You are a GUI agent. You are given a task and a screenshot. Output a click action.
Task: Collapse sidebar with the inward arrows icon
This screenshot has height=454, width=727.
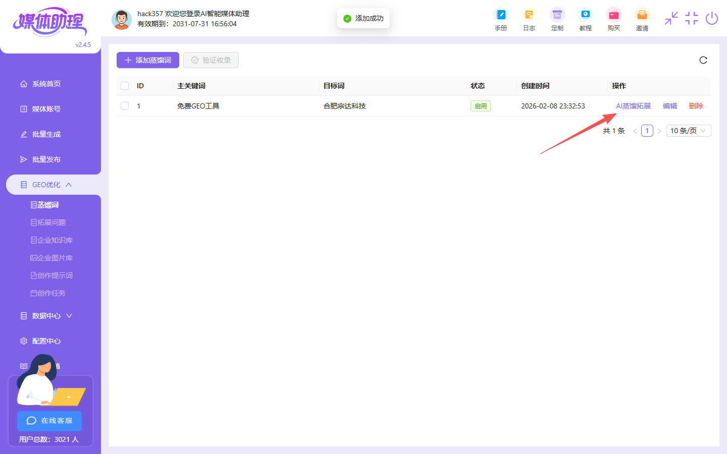[x=671, y=18]
